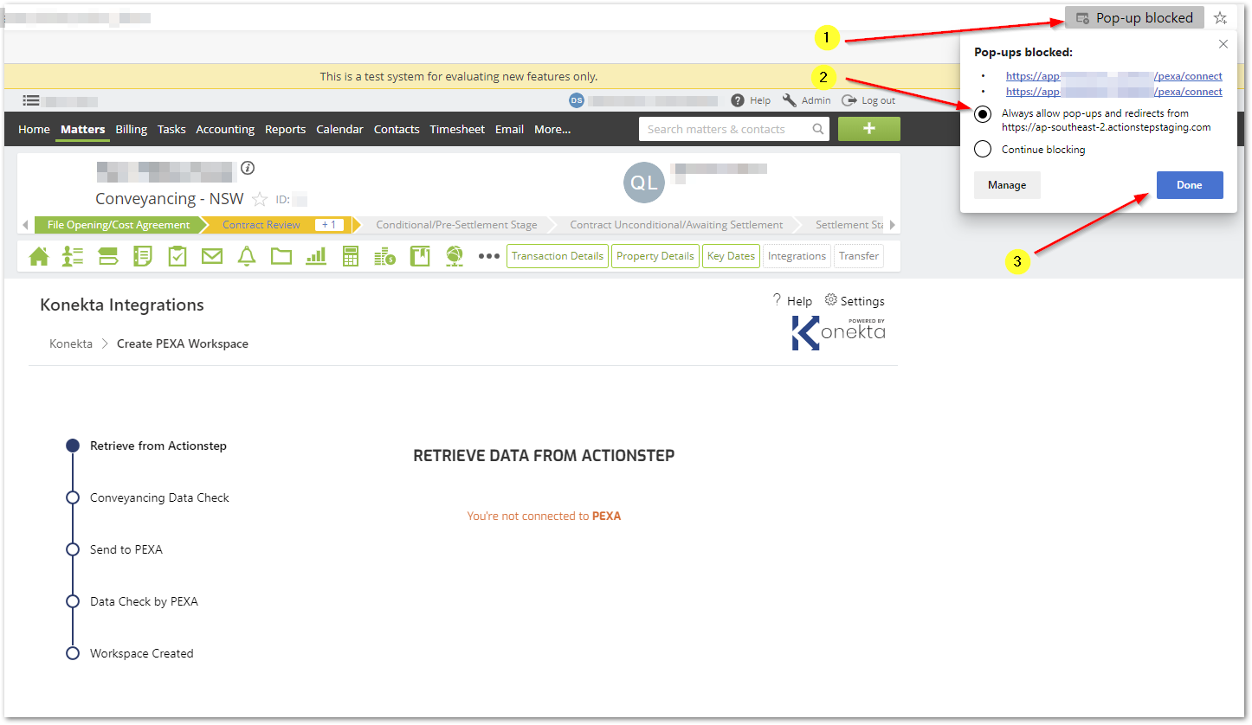Expand the More... menu
Screen dimensions: 1252x725
click(552, 129)
